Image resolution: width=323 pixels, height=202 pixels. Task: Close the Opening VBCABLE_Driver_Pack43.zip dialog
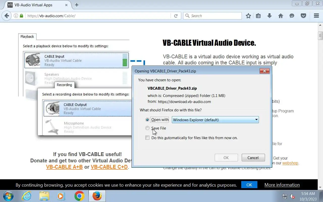pyautogui.click(x=264, y=71)
